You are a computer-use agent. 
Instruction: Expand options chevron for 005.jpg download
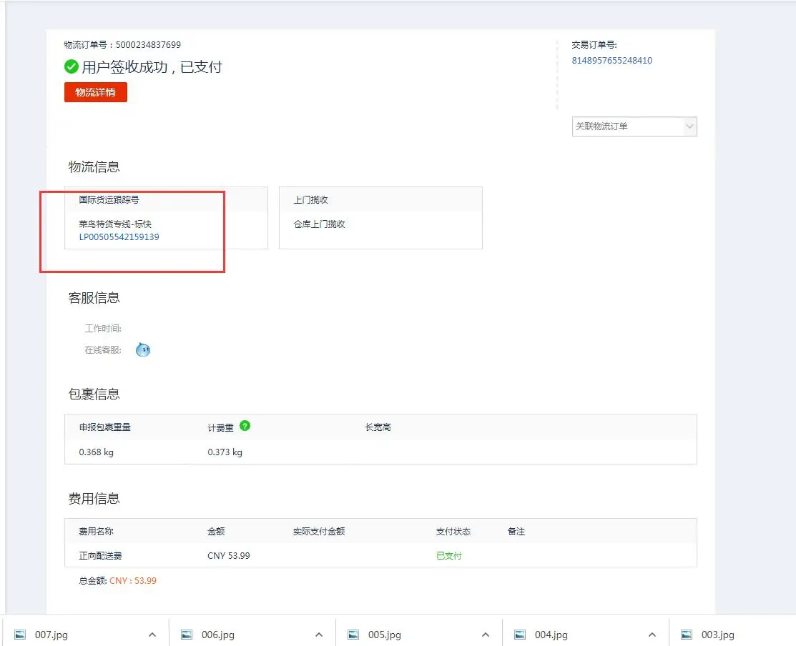(486, 635)
